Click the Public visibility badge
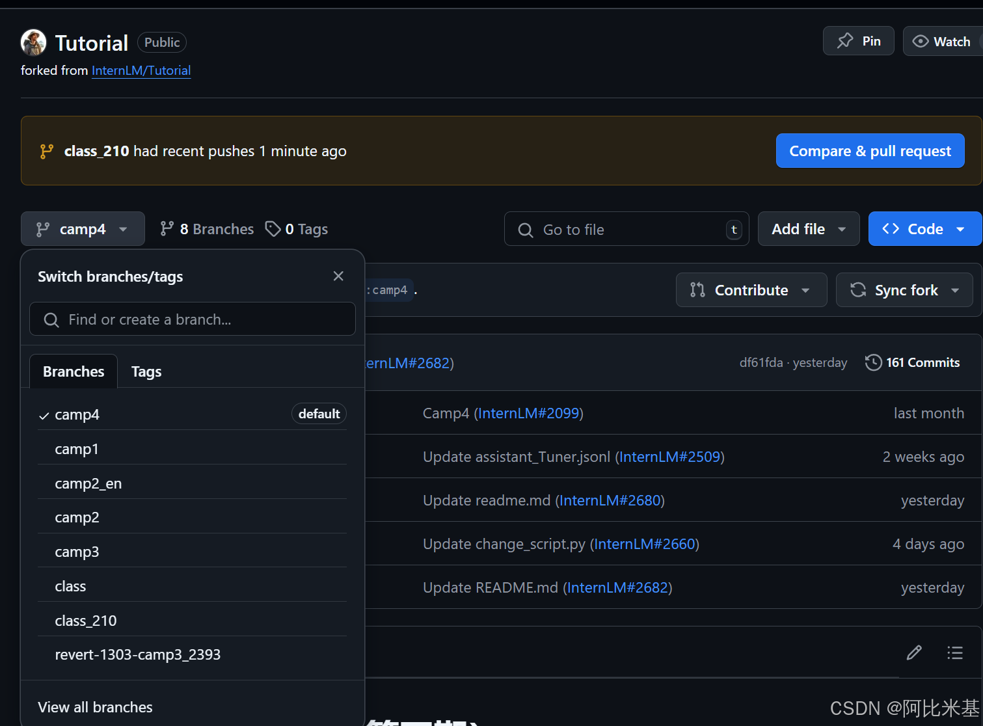 pyautogui.click(x=162, y=42)
